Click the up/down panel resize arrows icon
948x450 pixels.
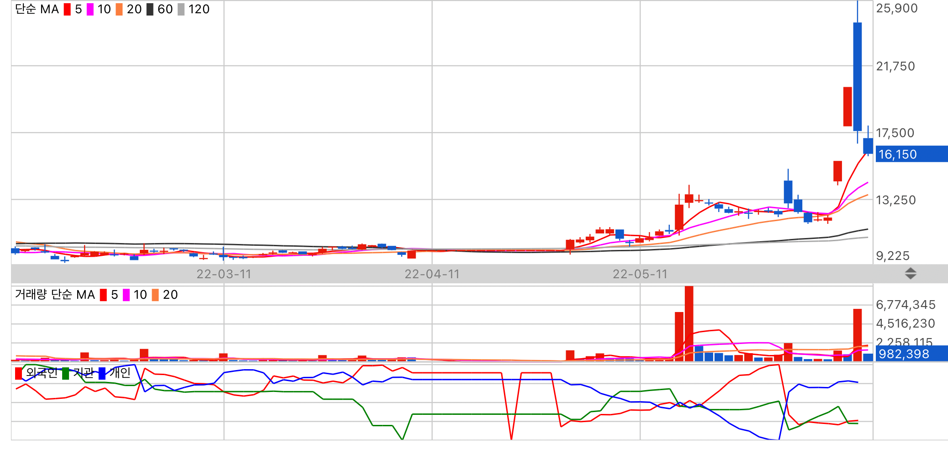[x=911, y=274]
